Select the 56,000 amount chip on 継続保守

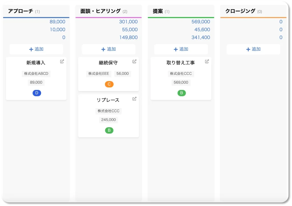123,73
